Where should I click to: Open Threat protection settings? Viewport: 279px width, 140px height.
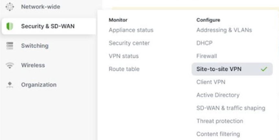click(219, 121)
